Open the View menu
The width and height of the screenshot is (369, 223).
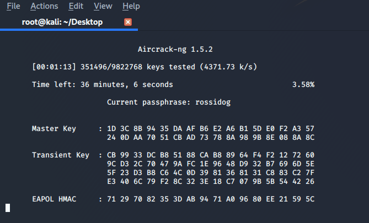coord(103,6)
